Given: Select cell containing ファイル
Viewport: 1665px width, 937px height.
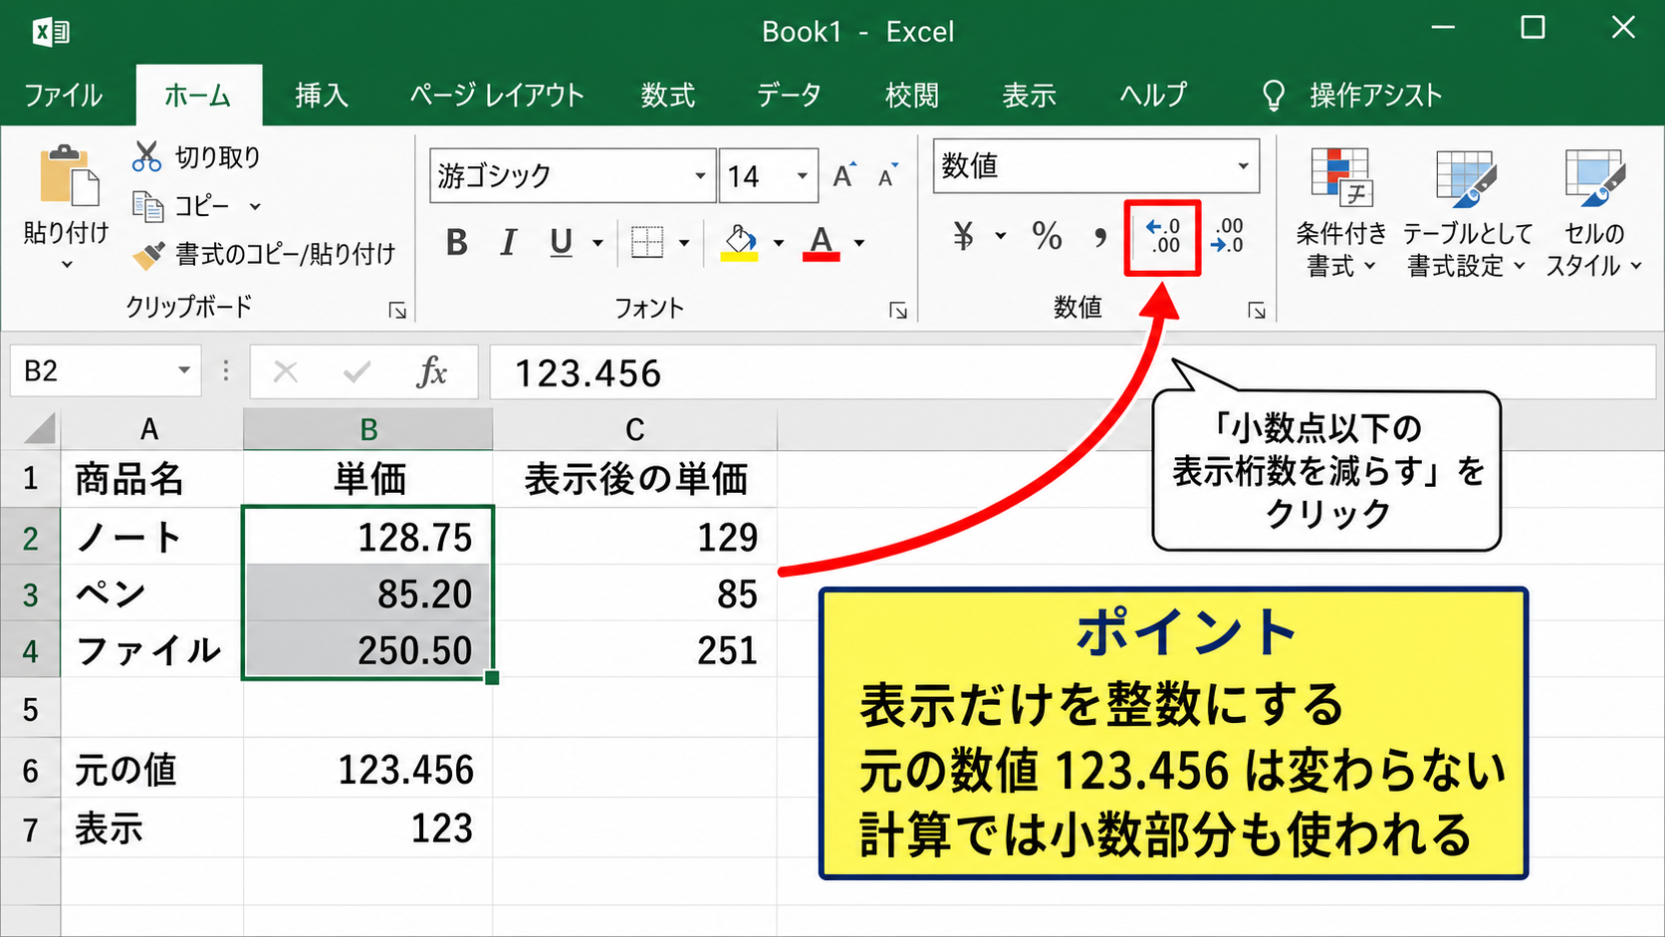Looking at the screenshot, I should pyautogui.click(x=152, y=650).
